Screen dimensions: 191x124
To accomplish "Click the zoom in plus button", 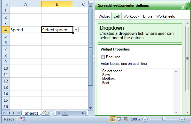I will [x=182, y=119].
